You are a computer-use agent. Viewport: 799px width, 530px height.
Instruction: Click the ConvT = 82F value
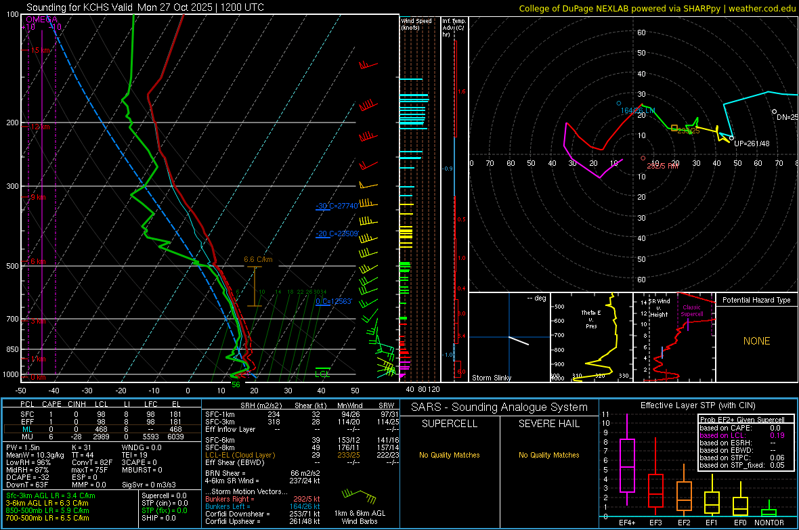click(x=91, y=463)
